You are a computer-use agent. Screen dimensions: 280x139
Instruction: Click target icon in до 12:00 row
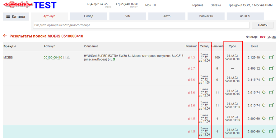click(264, 93)
